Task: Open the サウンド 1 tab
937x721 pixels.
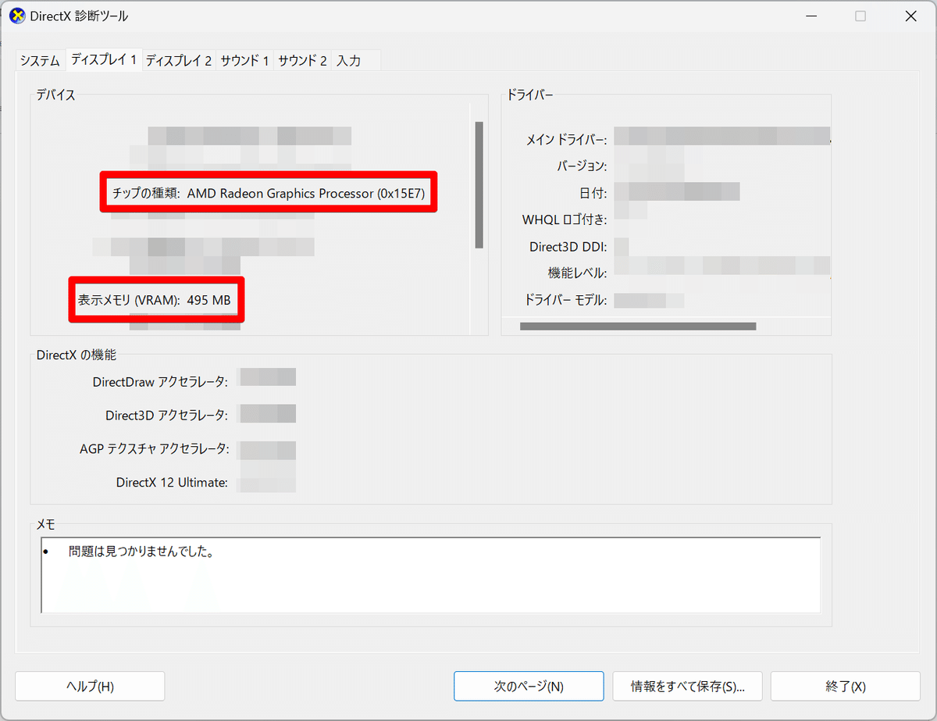Action: click(x=245, y=60)
